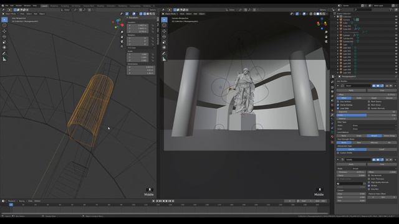Collapse the Solidify modifier panel
The height and width of the screenshot is (224, 399).
click(338, 160)
